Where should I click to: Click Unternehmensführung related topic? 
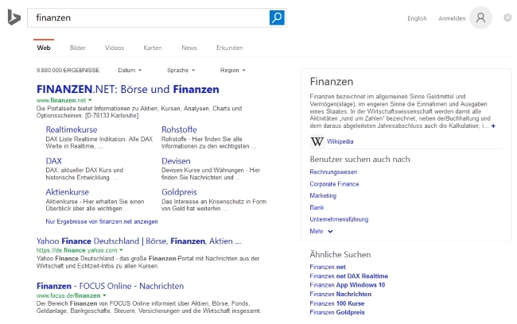[339, 219]
